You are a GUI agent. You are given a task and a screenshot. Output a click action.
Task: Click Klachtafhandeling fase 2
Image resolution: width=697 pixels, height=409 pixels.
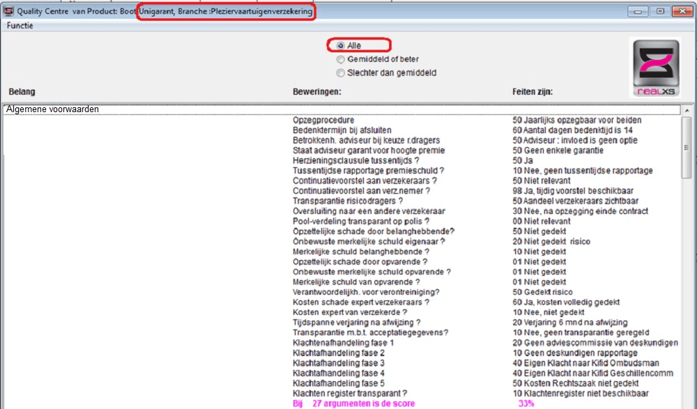tap(339, 353)
